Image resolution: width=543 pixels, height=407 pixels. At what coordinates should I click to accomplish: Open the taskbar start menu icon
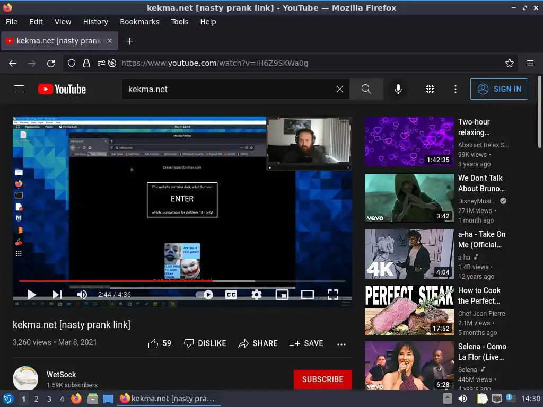point(8,399)
